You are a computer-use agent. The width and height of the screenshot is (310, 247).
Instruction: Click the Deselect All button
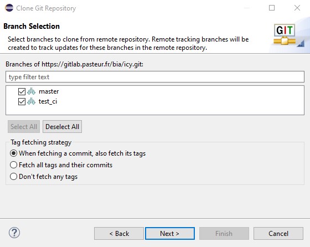[x=62, y=127]
